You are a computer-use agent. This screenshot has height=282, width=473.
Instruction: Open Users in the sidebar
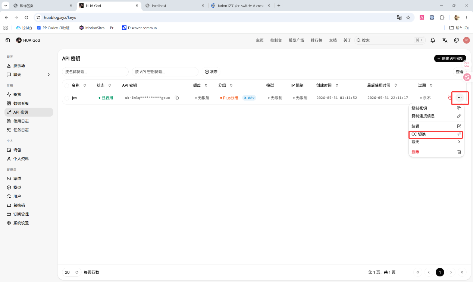point(29,196)
